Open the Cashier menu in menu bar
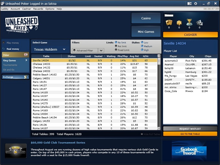This screenshot has height=165, width=220. (x=27, y=9)
